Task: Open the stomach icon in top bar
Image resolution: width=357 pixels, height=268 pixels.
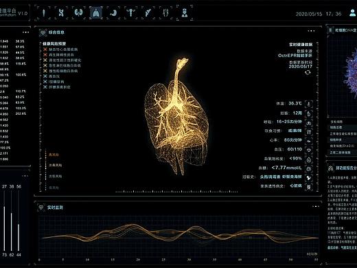Action: tap(113, 13)
